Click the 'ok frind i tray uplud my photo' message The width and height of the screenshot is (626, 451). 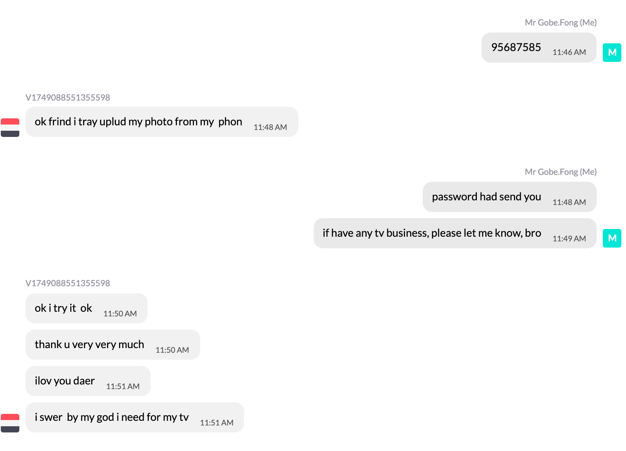pyautogui.click(x=138, y=122)
